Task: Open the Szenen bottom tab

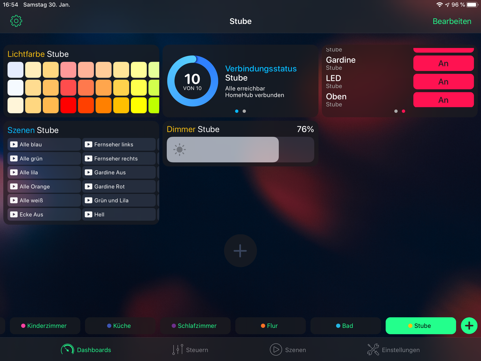Action: coord(288,350)
